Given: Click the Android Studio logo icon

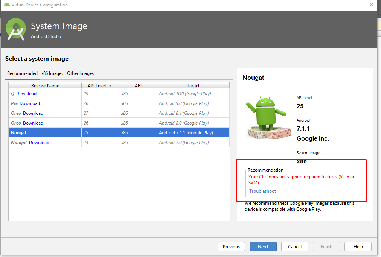Looking at the screenshot, I should click(x=15, y=29).
